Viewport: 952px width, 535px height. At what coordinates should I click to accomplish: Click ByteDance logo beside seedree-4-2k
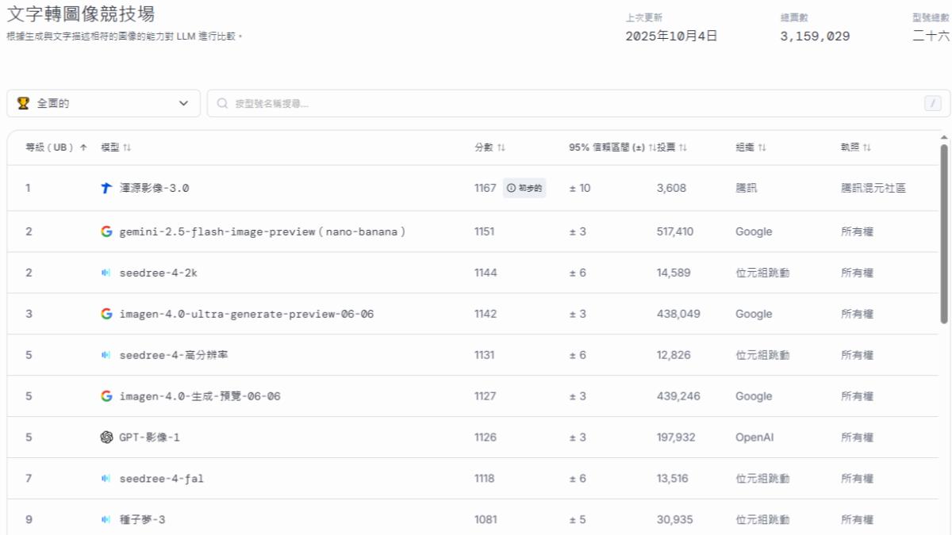pos(106,273)
